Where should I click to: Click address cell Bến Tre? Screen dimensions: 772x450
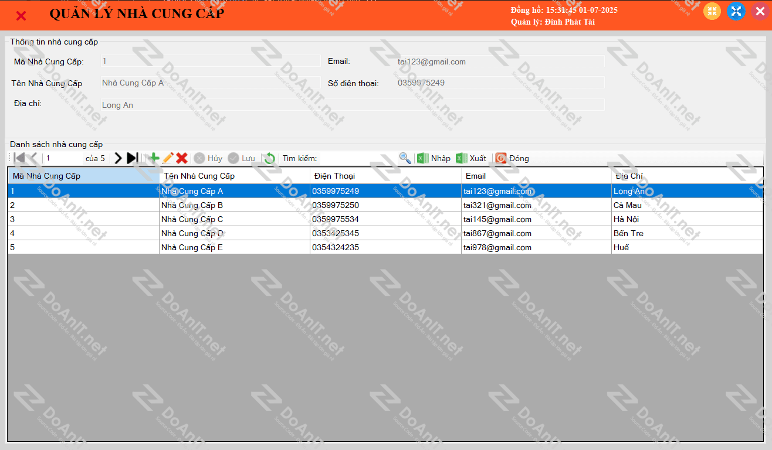(687, 233)
